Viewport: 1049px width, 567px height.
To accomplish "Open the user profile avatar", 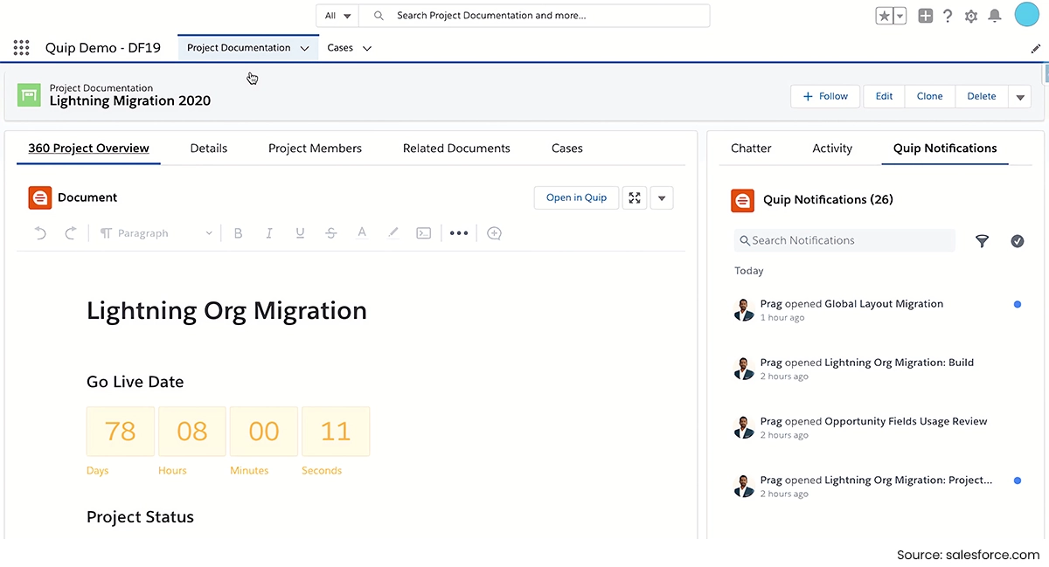I will pos(1026,14).
